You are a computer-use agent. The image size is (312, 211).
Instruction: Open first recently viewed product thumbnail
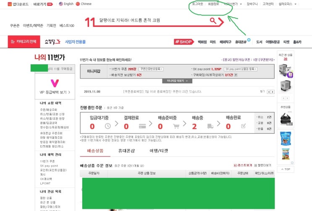point(286,70)
